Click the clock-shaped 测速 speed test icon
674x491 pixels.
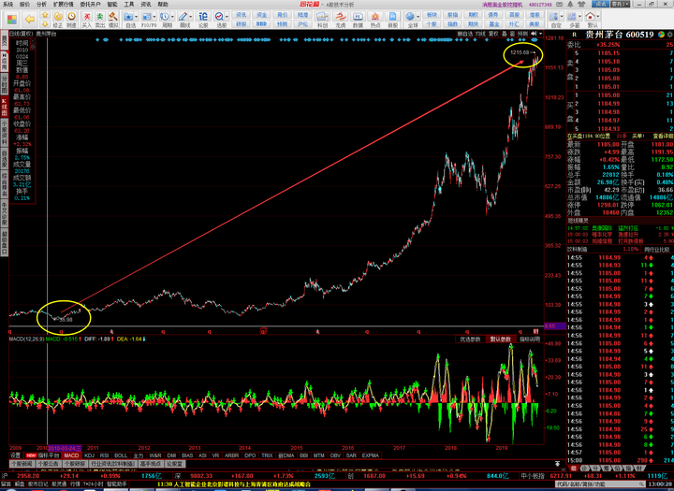tap(71, 20)
